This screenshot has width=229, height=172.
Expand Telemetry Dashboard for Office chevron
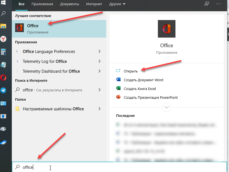99,71
